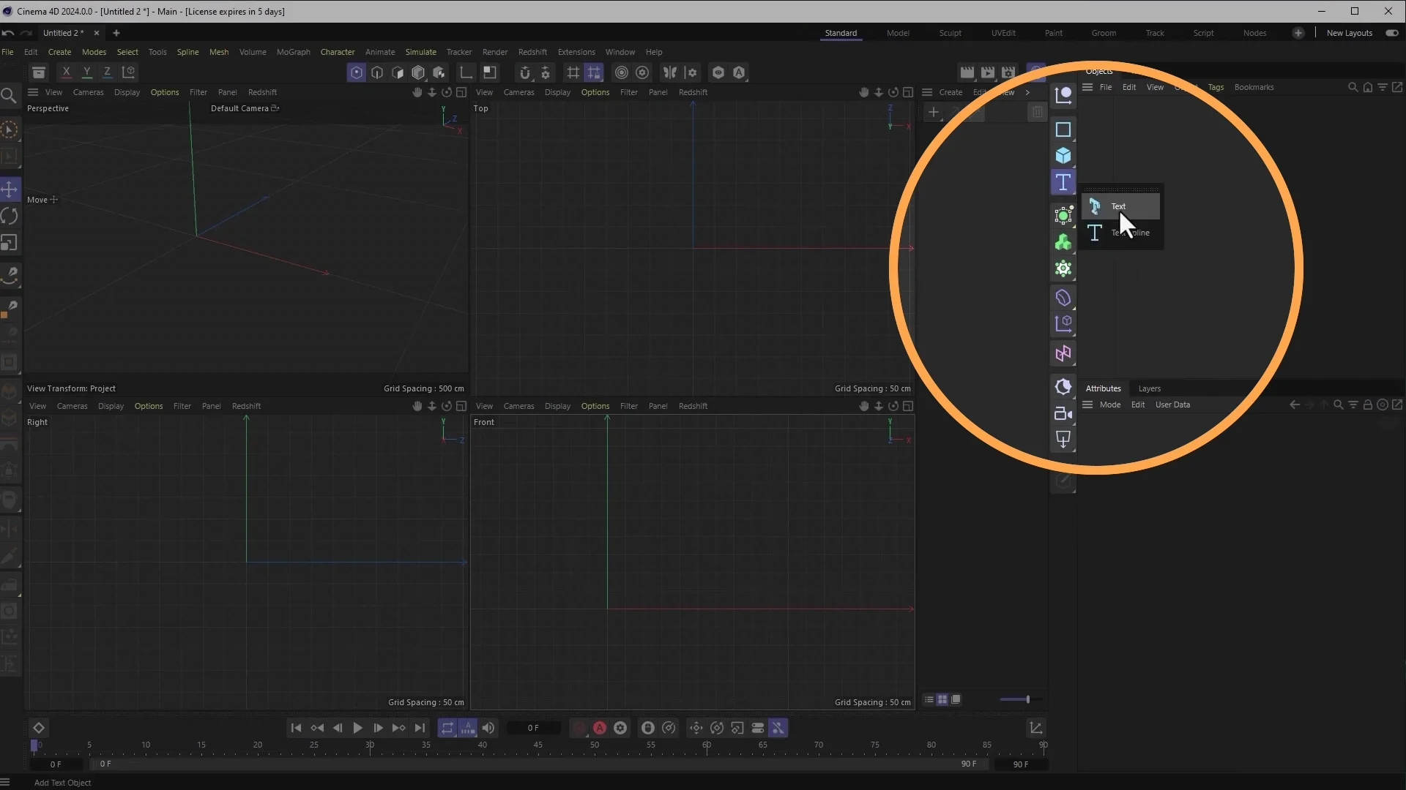Click the Light object icon
The image size is (1406, 790).
point(1063,440)
